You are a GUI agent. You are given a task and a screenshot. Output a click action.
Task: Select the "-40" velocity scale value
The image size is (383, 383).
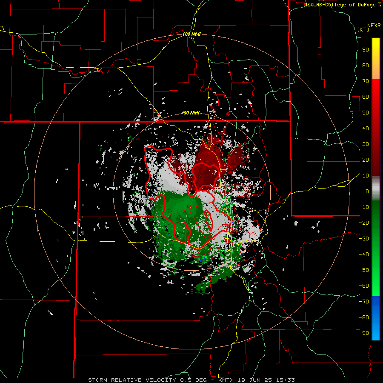pos(364,254)
